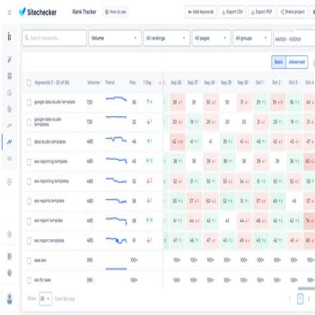Open the All pages filter dropdown
Image resolution: width=315 pixels, height=315 pixels.
[211, 38]
